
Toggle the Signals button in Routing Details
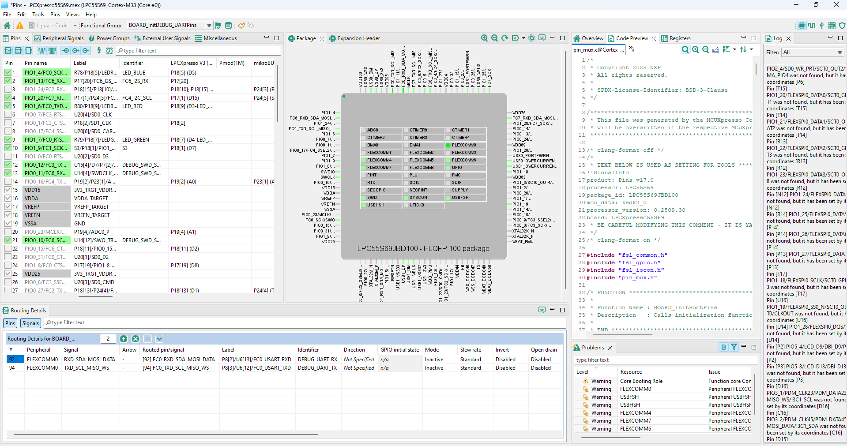[30, 323]
